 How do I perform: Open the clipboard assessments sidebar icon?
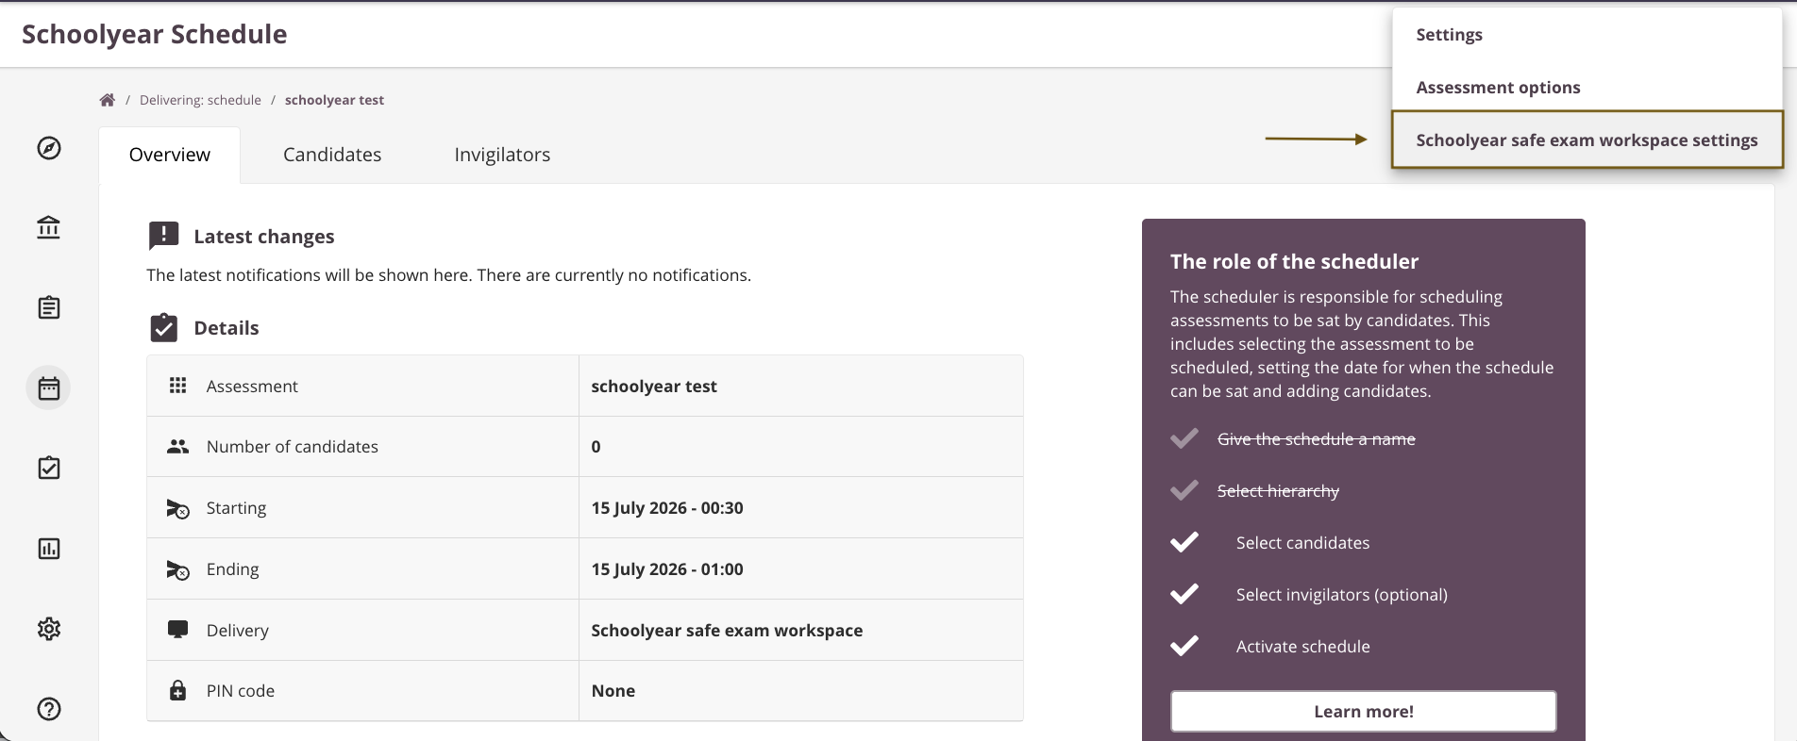[49, 307]
